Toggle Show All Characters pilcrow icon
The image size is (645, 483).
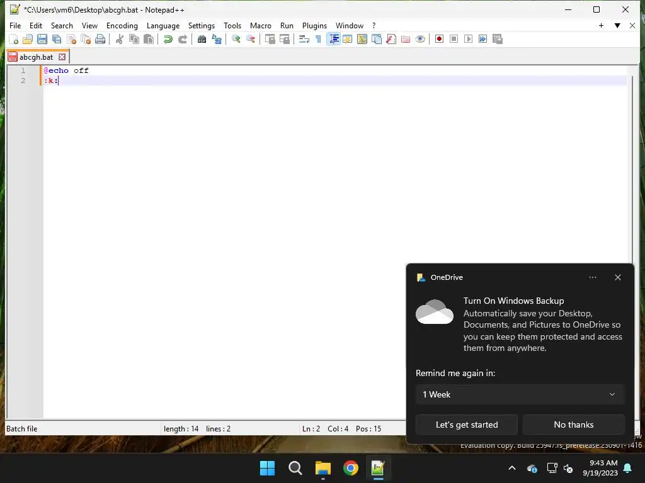(x=318, y=39)
